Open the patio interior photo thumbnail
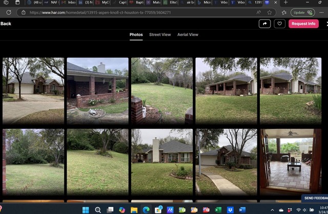Image resolution: width=328 pixels, height=214 pixels. pyautogui.click(x=290, y=162)
